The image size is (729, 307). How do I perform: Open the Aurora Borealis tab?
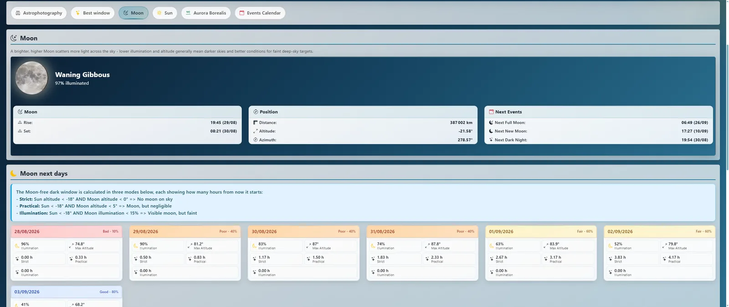coord(206,13)
